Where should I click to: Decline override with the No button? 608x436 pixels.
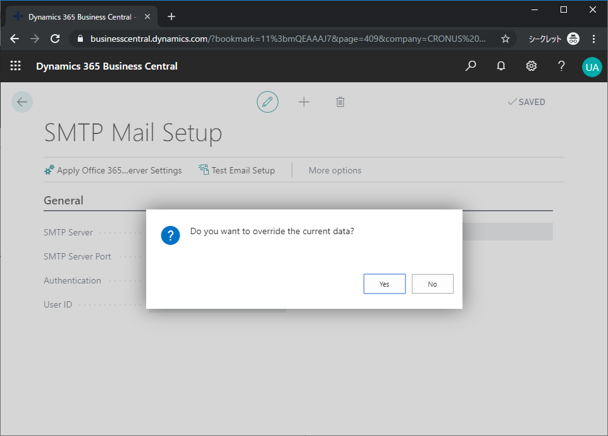coord(432,284)
